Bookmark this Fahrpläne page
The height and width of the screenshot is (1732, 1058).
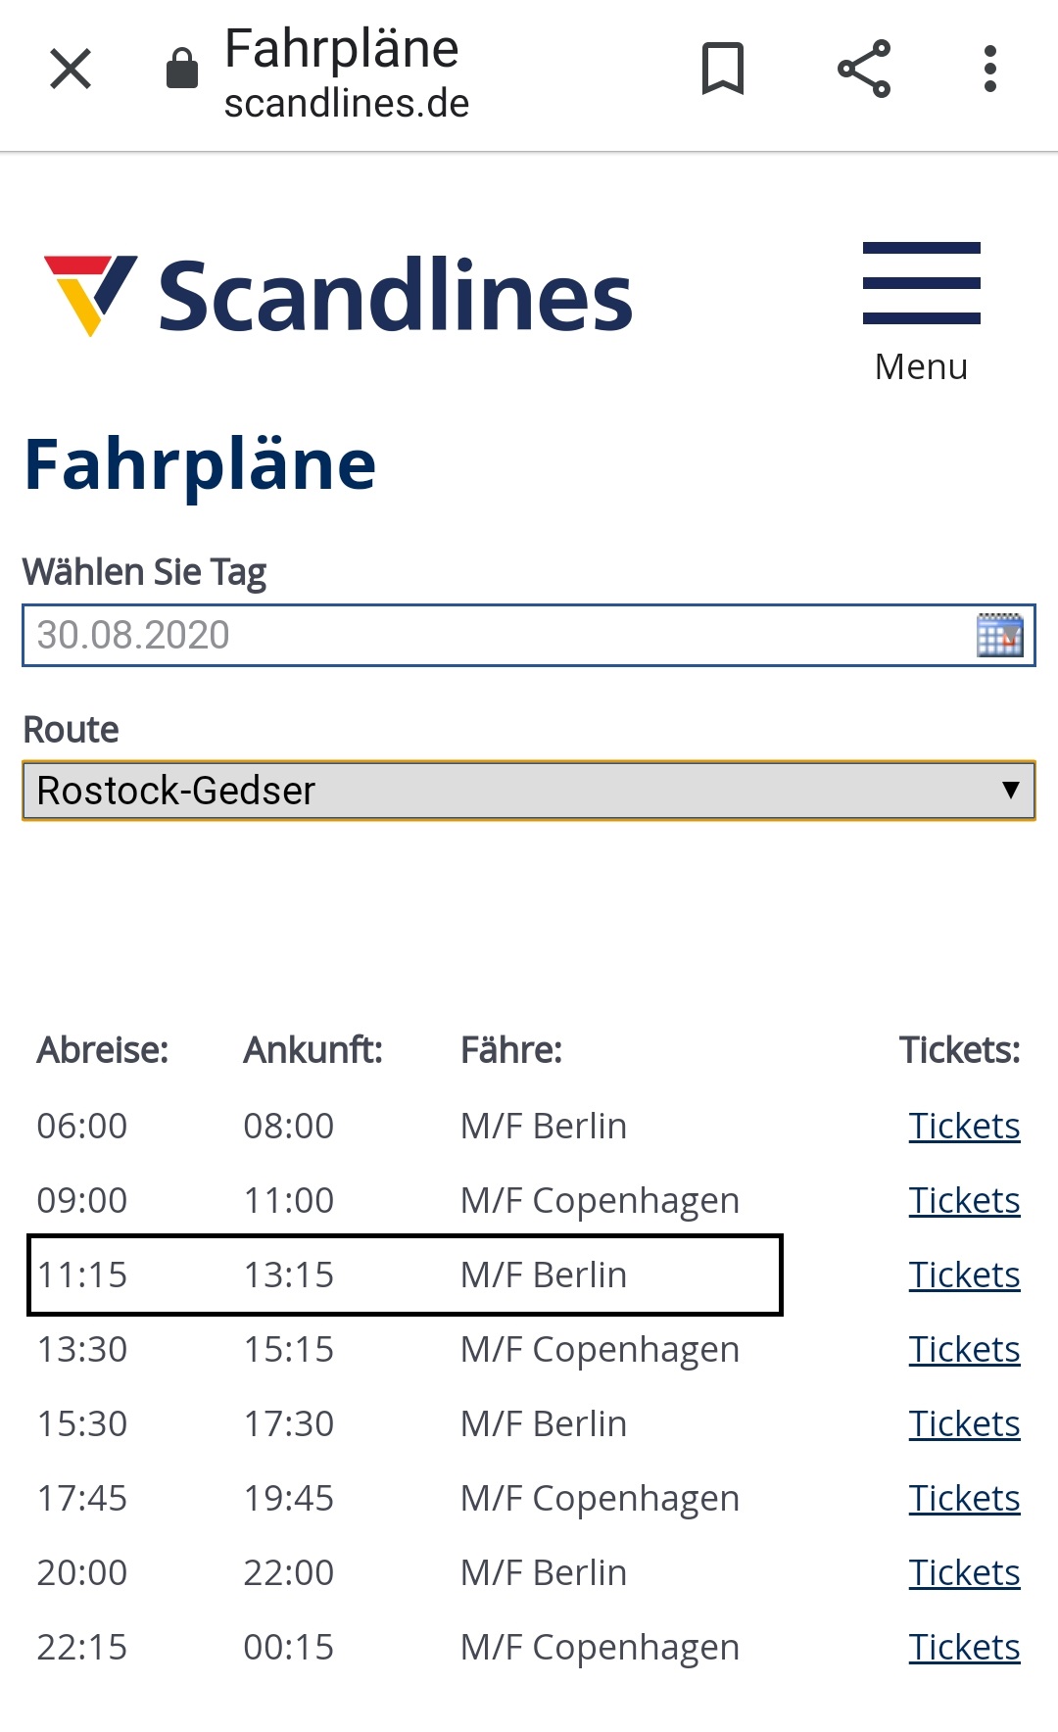point(723,69)
